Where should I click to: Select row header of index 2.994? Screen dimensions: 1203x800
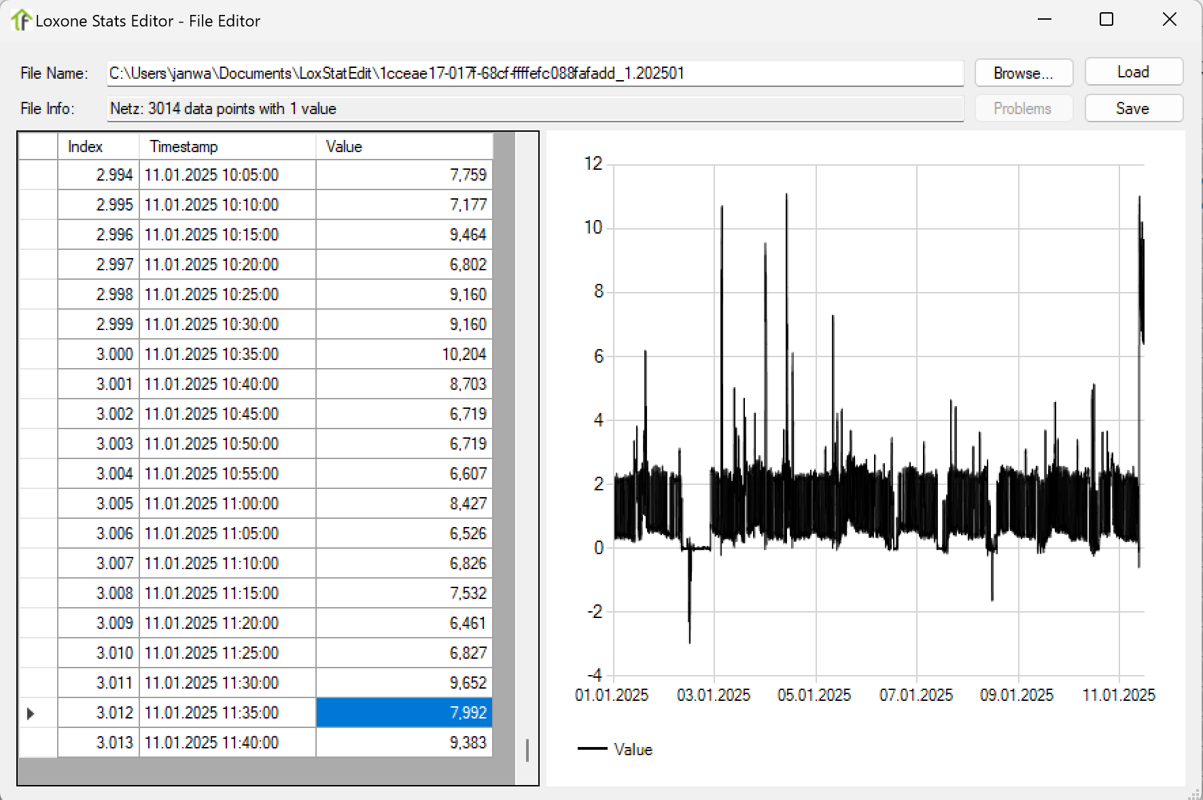point(38,175)
